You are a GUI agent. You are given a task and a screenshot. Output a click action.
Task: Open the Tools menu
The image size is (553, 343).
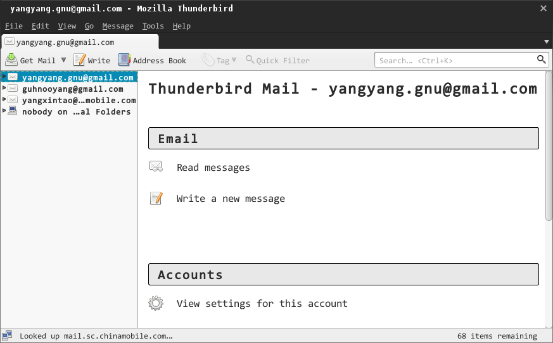[x=153, y=26]
